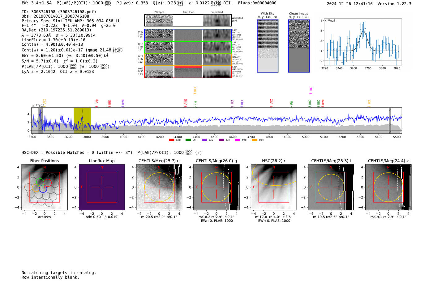Select the CFHTLS/Meg(26.0) g band cutout
The height and width of the screenshot is (294, 433).
[216, 187]
